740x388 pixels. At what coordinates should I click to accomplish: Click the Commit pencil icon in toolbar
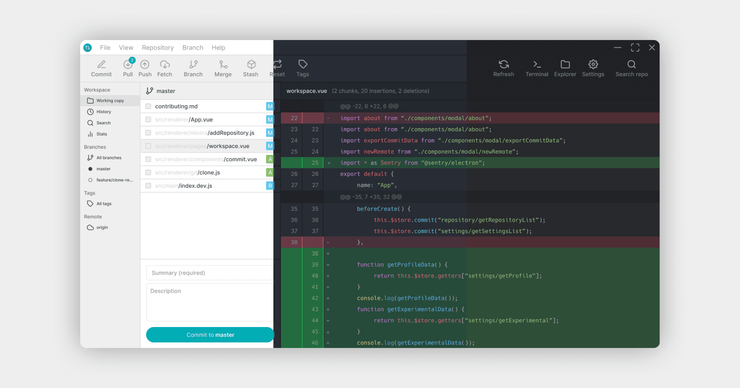101,65
